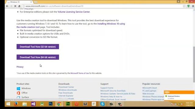Bookmark this page with the star icon

pos(184,6)
